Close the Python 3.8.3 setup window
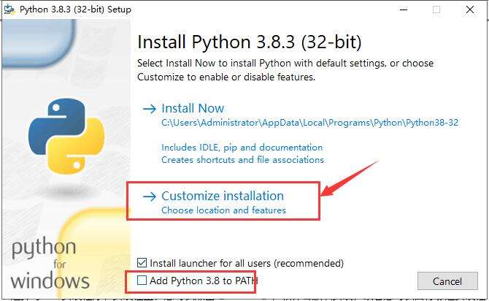 tap(470, 10)
